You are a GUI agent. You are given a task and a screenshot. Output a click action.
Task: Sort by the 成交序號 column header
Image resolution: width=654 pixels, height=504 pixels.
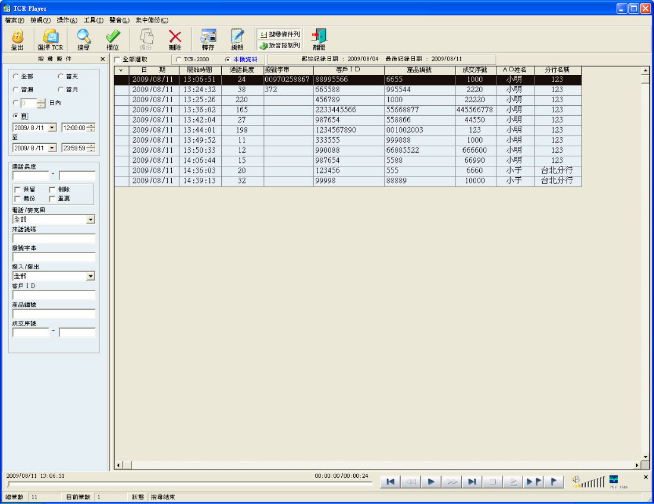[x=476, y=70]
